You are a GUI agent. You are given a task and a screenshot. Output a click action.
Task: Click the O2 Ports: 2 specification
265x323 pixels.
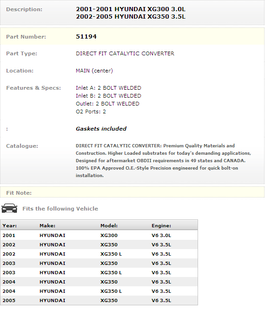(91, 112)
